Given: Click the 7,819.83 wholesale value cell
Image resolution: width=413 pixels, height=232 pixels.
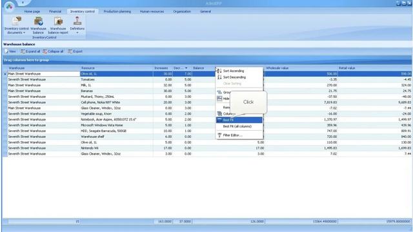Looking at the screenshot, I should tap(301, 102).
